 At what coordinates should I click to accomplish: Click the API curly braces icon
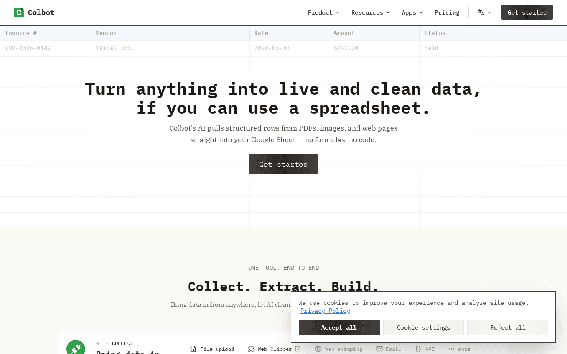tap(418, 349)
